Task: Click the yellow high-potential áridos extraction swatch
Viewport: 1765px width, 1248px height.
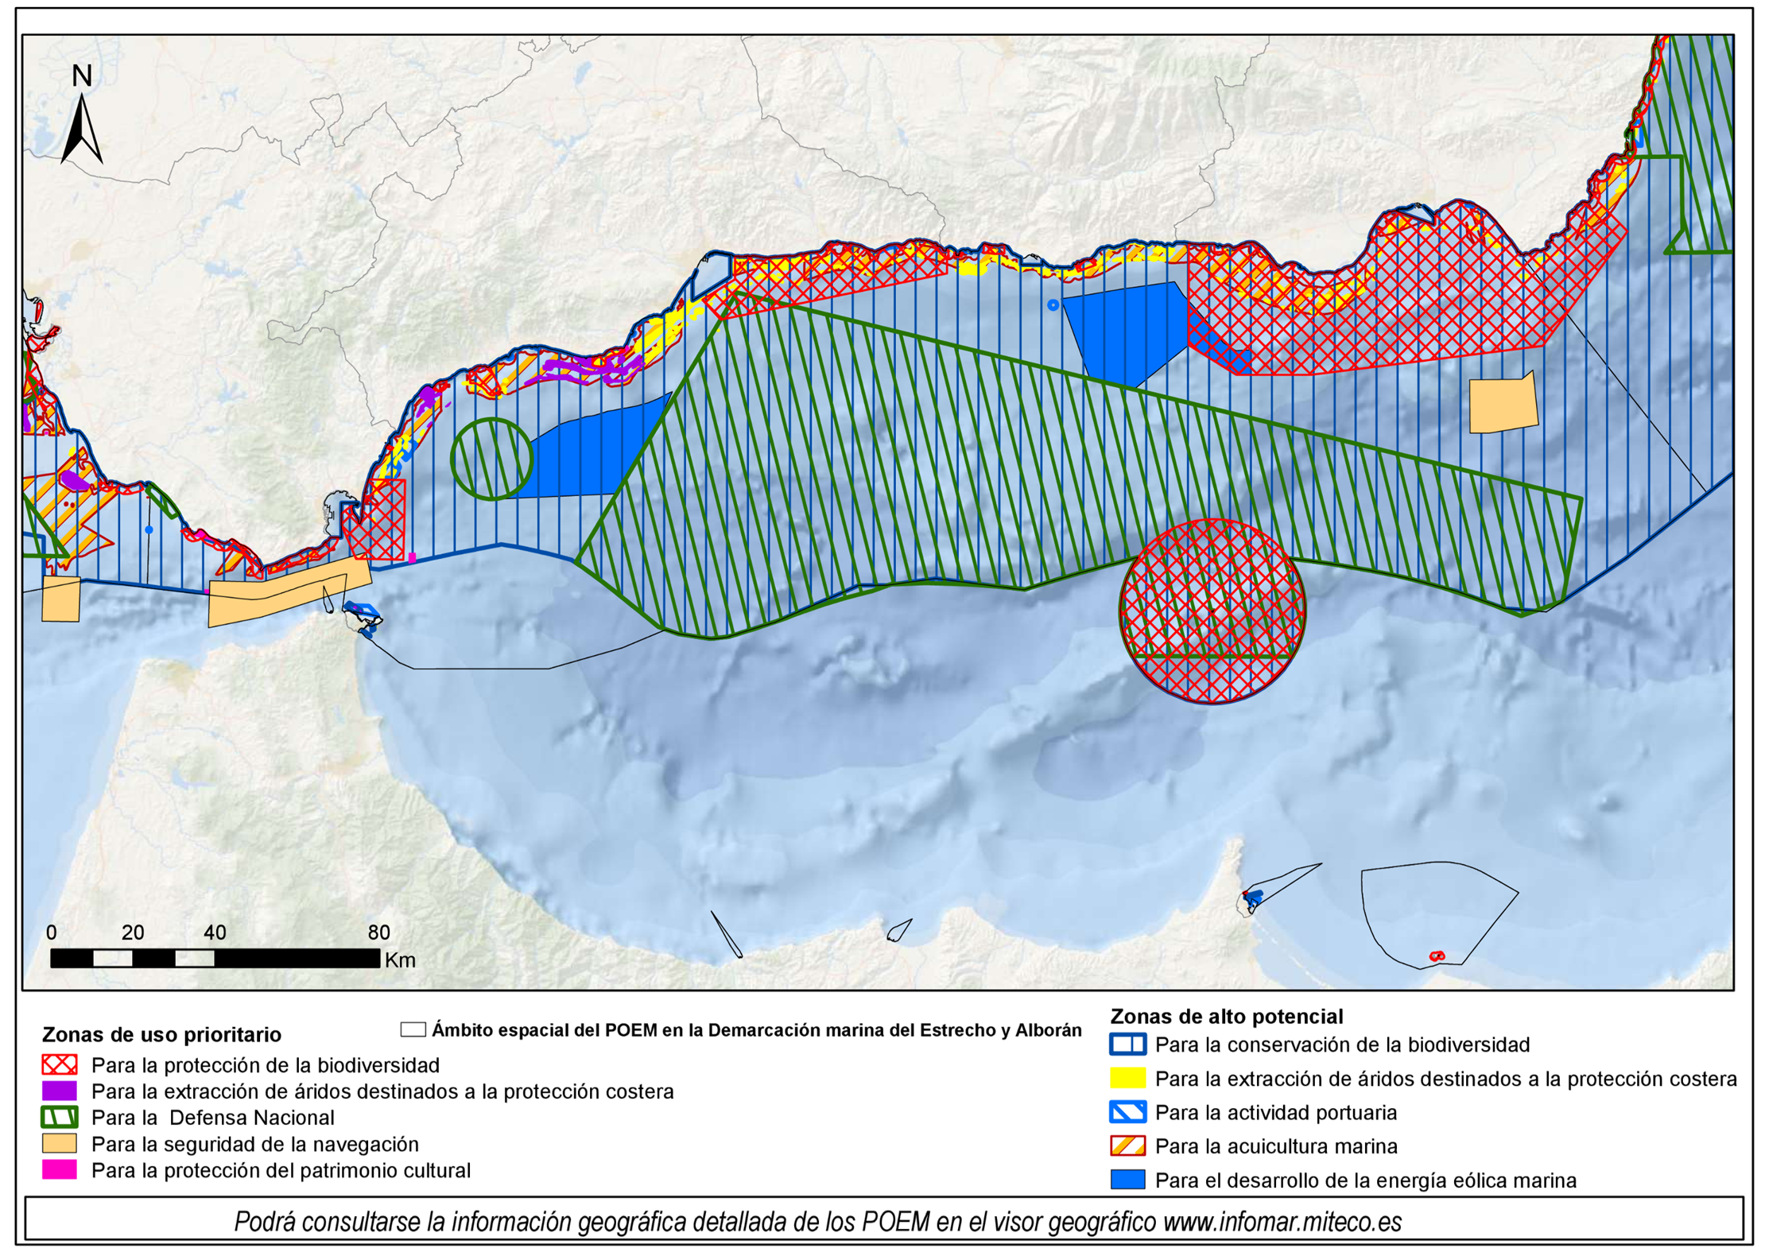Action: tap(1127, 1078)
